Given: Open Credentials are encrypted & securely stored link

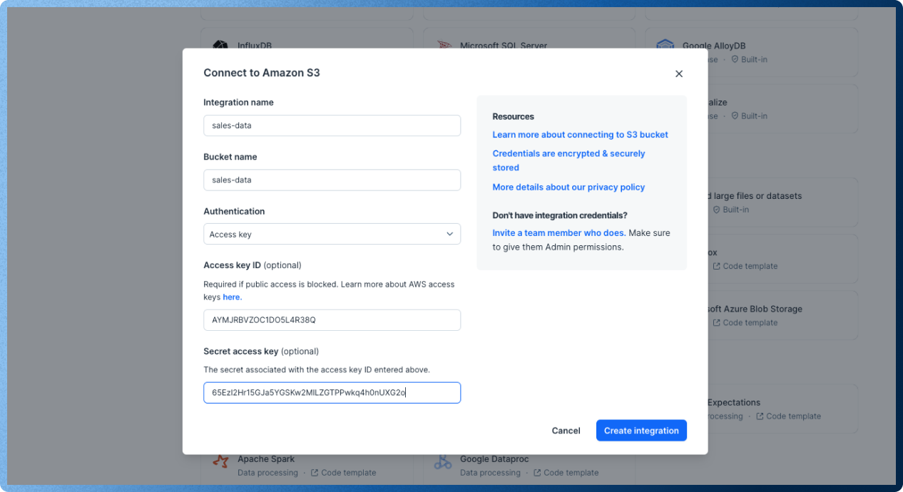Looking at the screenshot, I should click(x=568, y=160).
